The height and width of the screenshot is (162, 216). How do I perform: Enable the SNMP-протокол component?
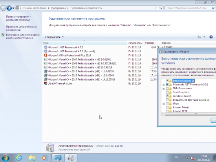167,88
